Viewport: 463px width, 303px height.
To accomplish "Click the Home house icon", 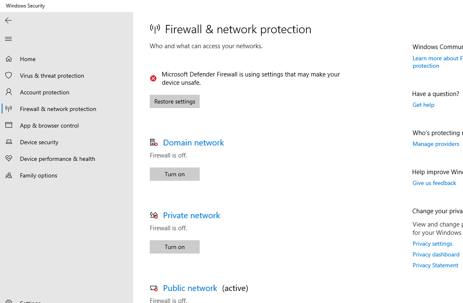I will 9,59.
